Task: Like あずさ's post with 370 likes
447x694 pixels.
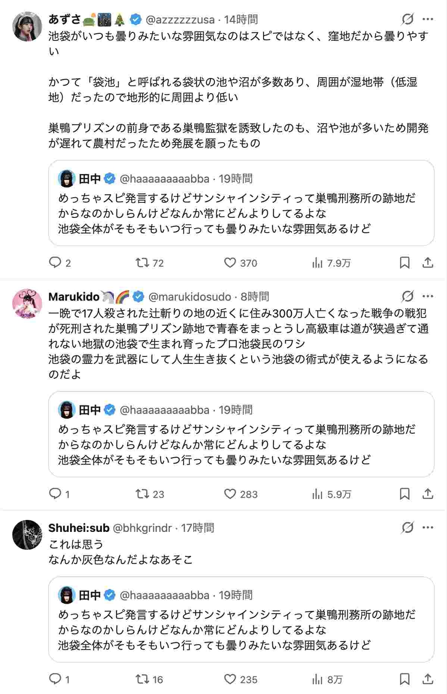Action: click(230, 263)
